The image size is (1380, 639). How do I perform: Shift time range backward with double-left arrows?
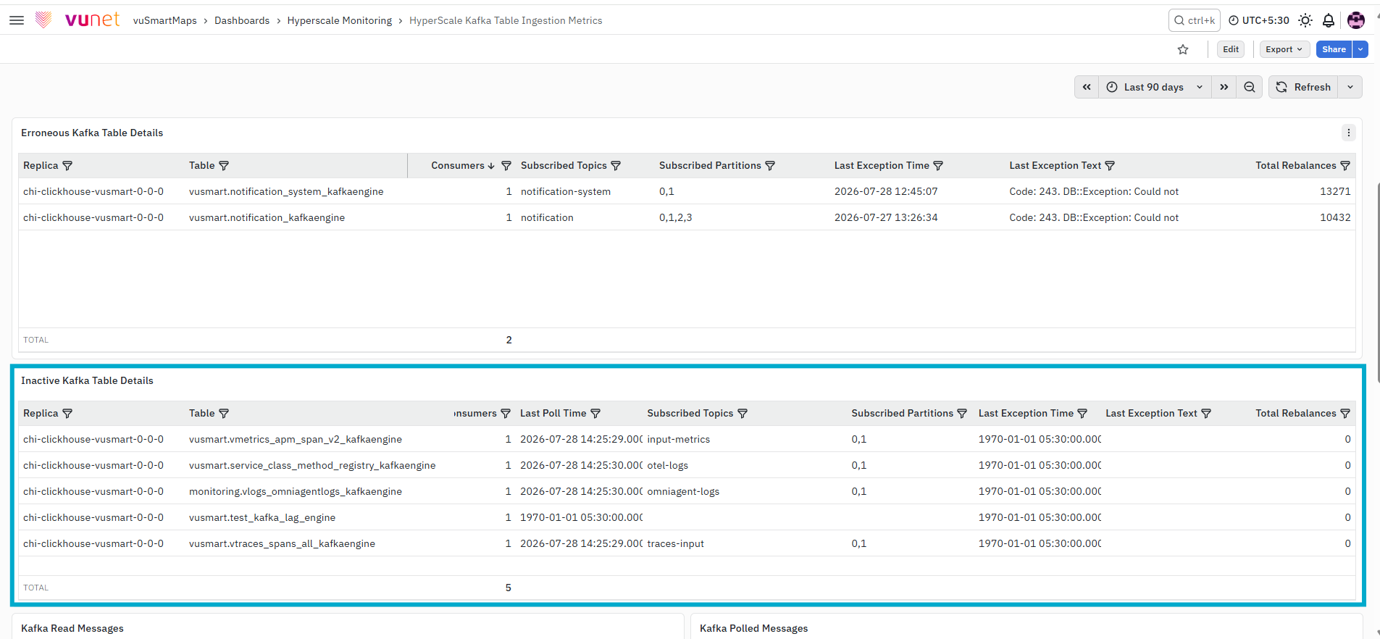1087,87
